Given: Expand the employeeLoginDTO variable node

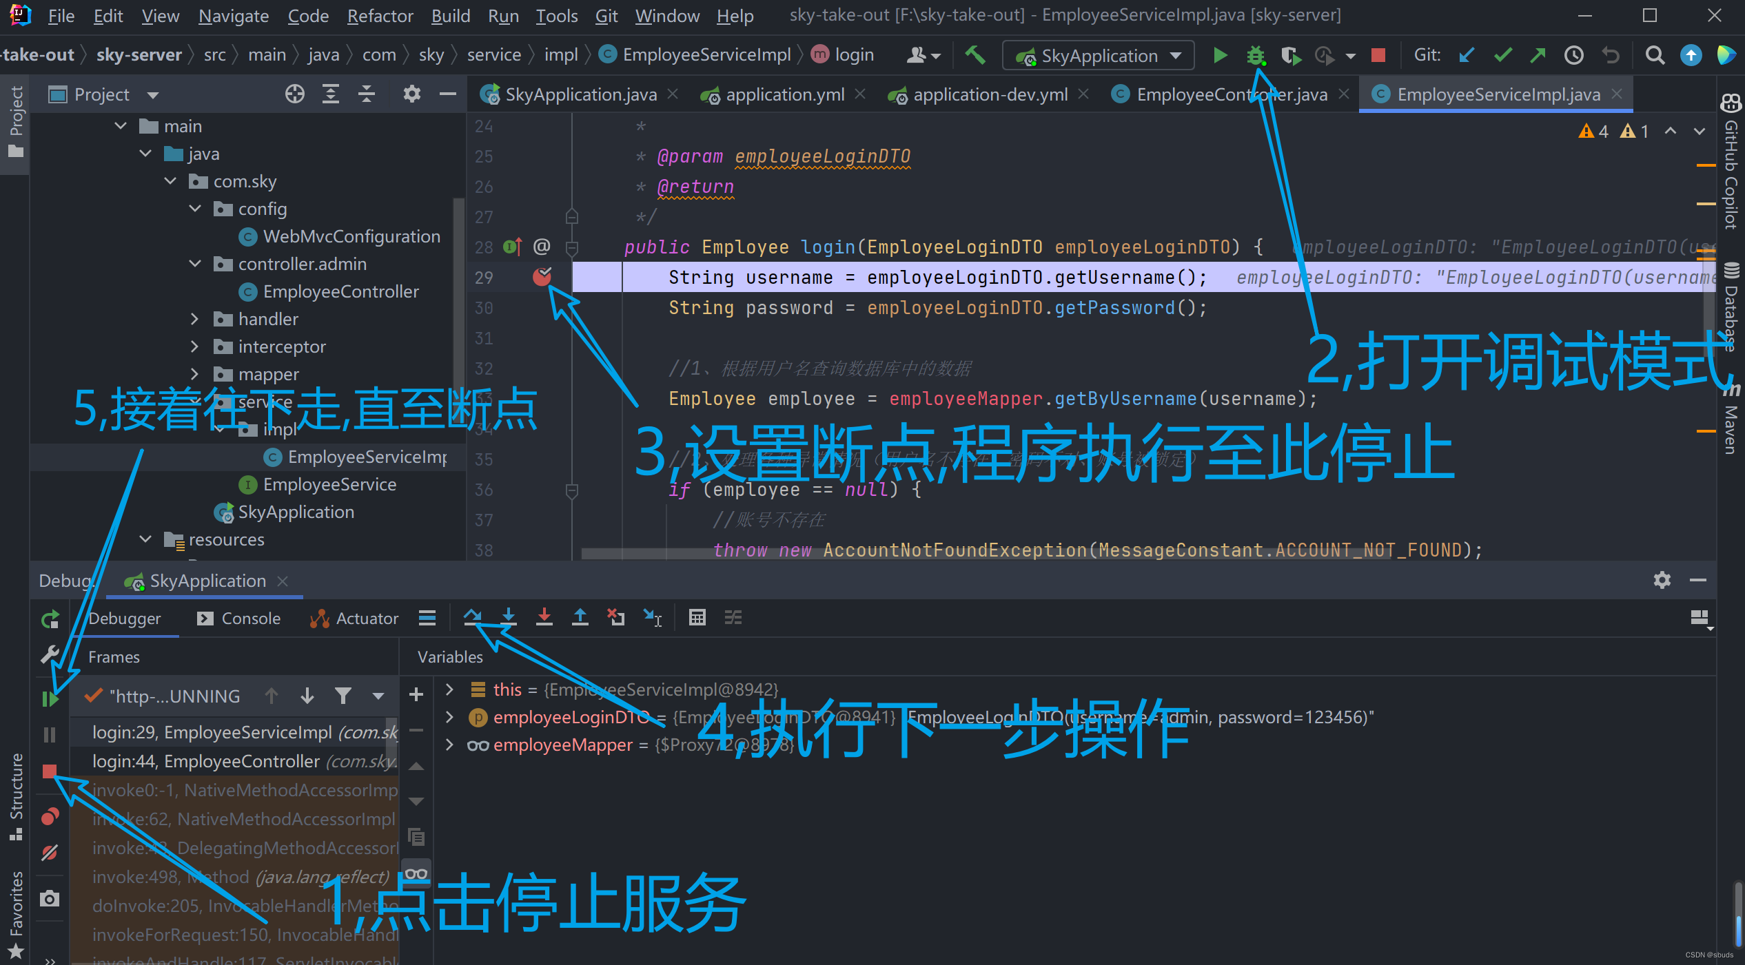Looking at the screenshot, I should pos(449,717).
